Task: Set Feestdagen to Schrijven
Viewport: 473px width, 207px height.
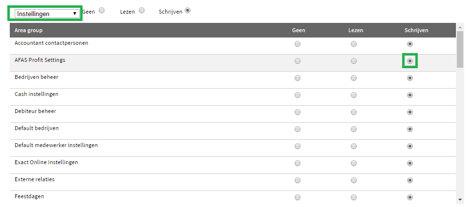Action: tap(409, 197)
